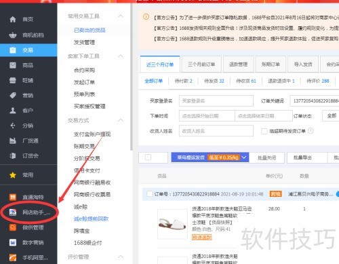Pick the 下单时间 start date field

[x=207, y=116]
